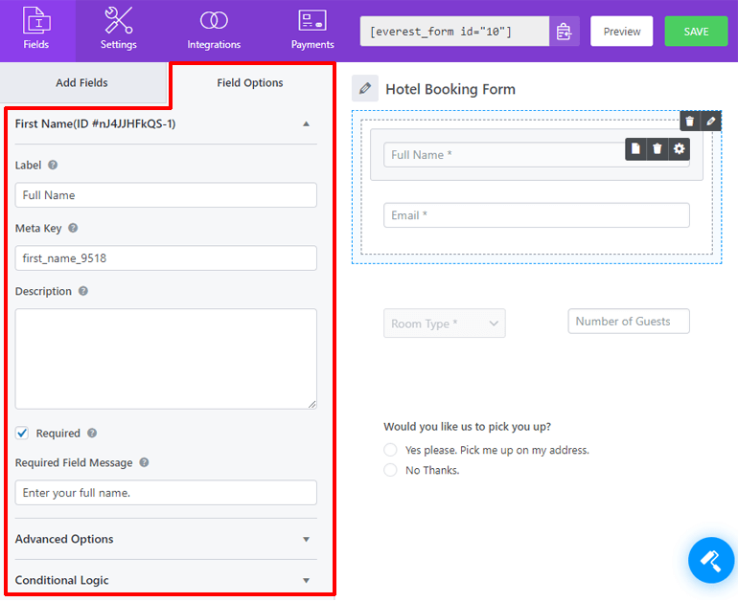Click the Hotel Booking Form title

pos(450,89)
